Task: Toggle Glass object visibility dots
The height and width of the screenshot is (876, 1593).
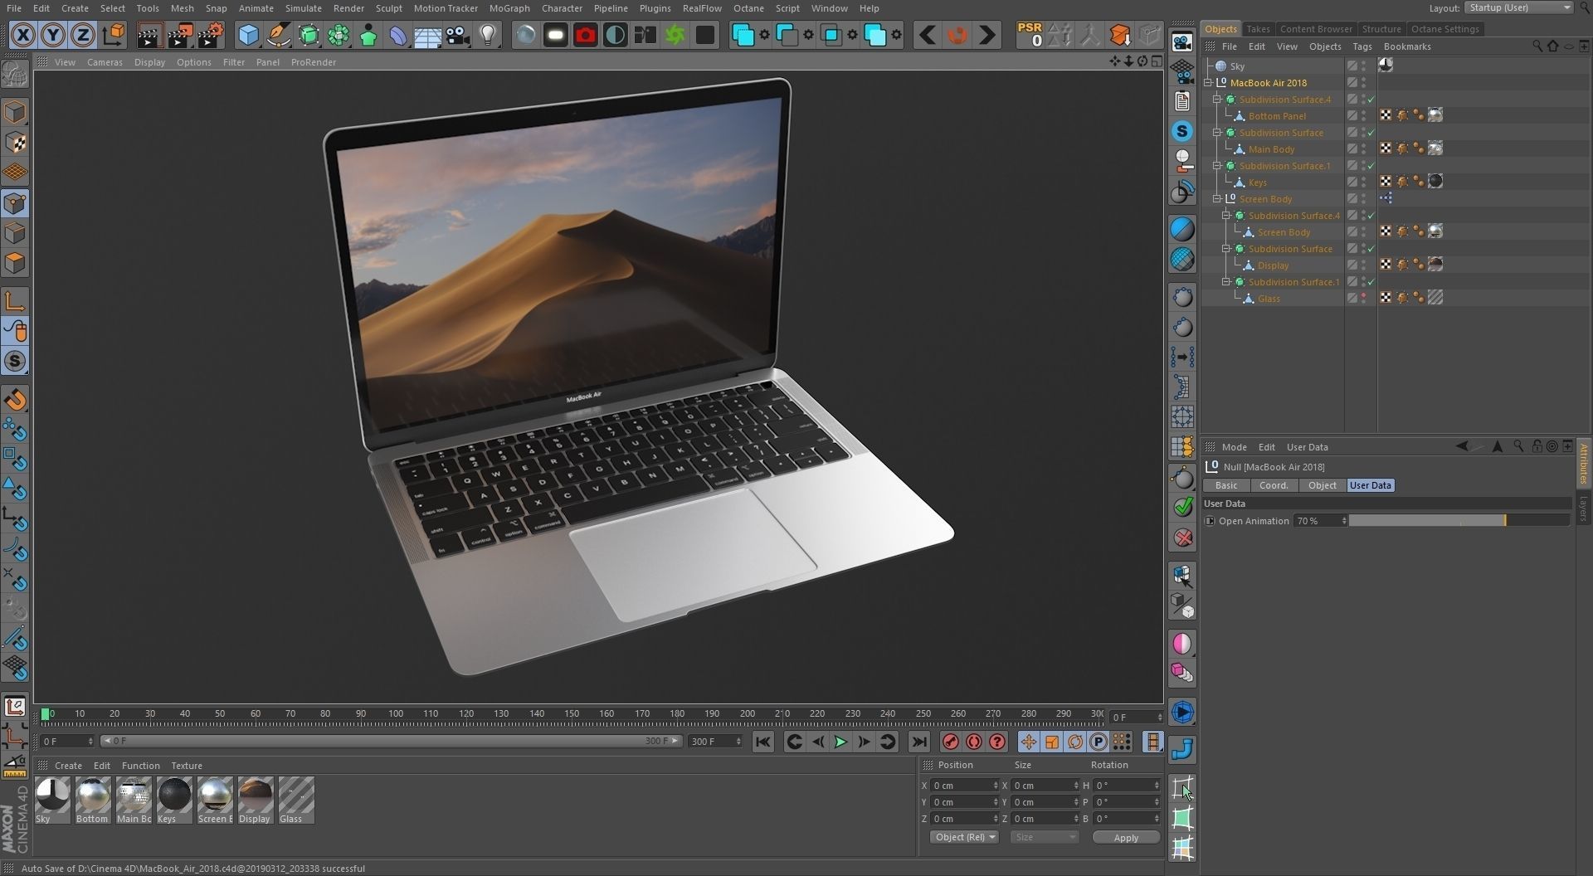Action: pos(1363,299)
